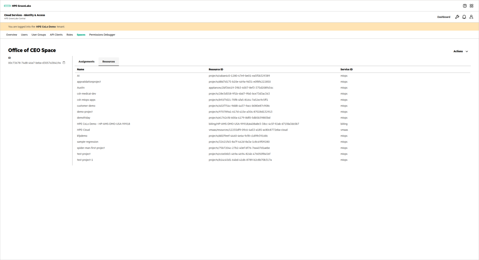Open the Dashboard link
Viewport: 479px width, 260px height.
tap(444, 17)
